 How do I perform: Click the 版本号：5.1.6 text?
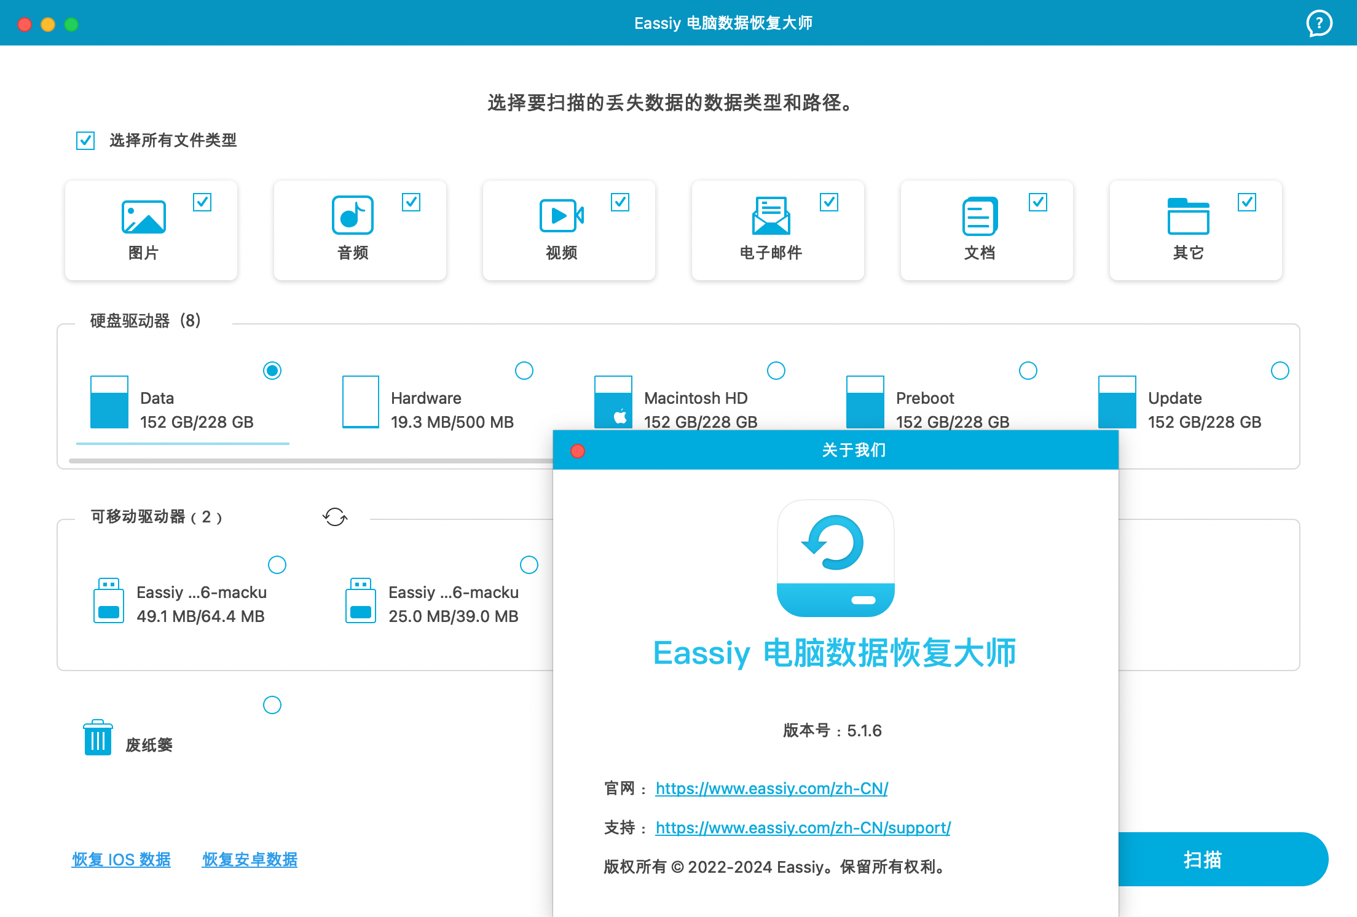coord(832,730)
